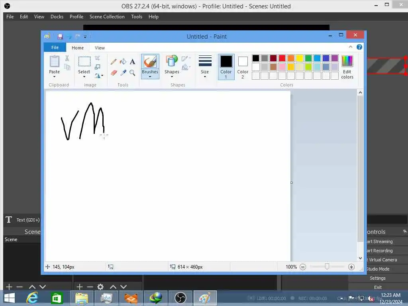Viewport: 408px width, 306px height.
Task: Click OBS remove scene minus icon
Action: pyautogui.click(x=20, y=287)
